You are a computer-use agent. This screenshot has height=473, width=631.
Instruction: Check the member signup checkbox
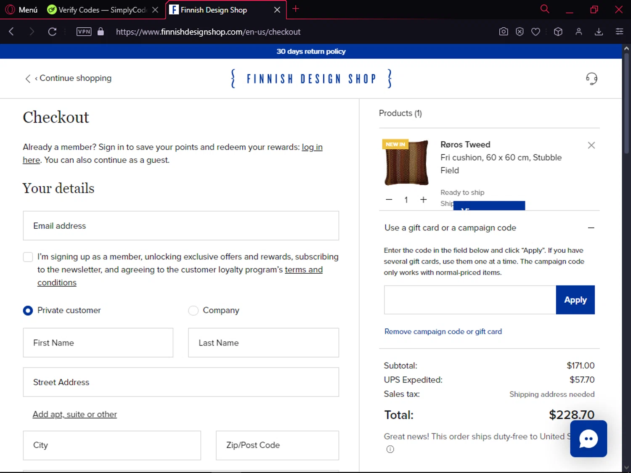(28, 257)
